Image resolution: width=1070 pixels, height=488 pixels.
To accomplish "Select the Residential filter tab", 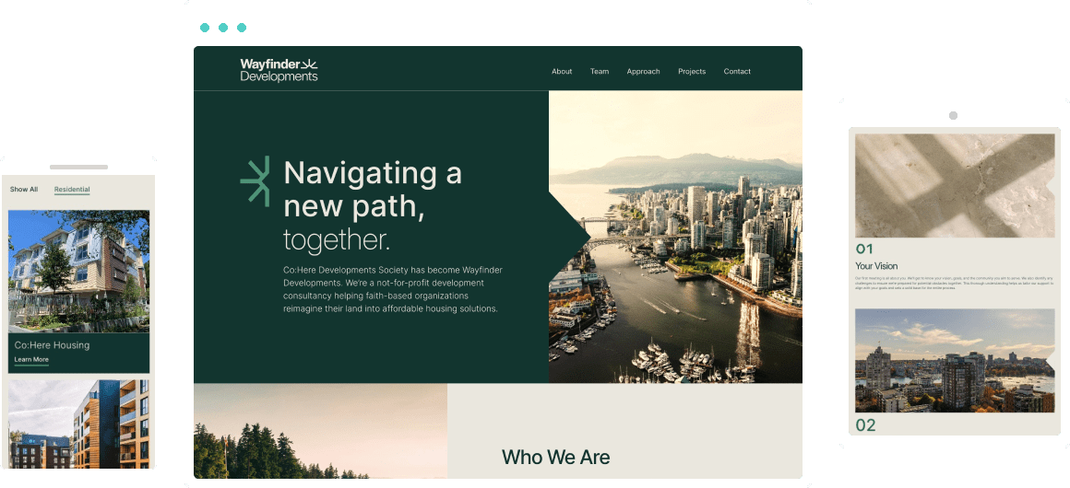I will point(72,190).
